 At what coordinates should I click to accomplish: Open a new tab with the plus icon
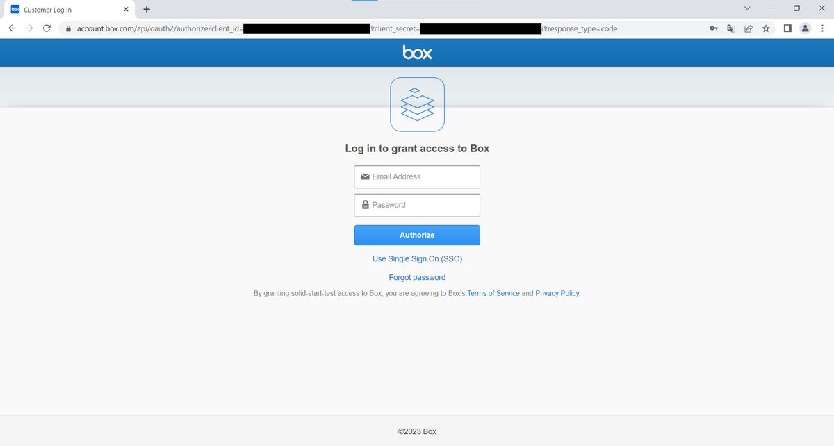(x=147, y=10)
